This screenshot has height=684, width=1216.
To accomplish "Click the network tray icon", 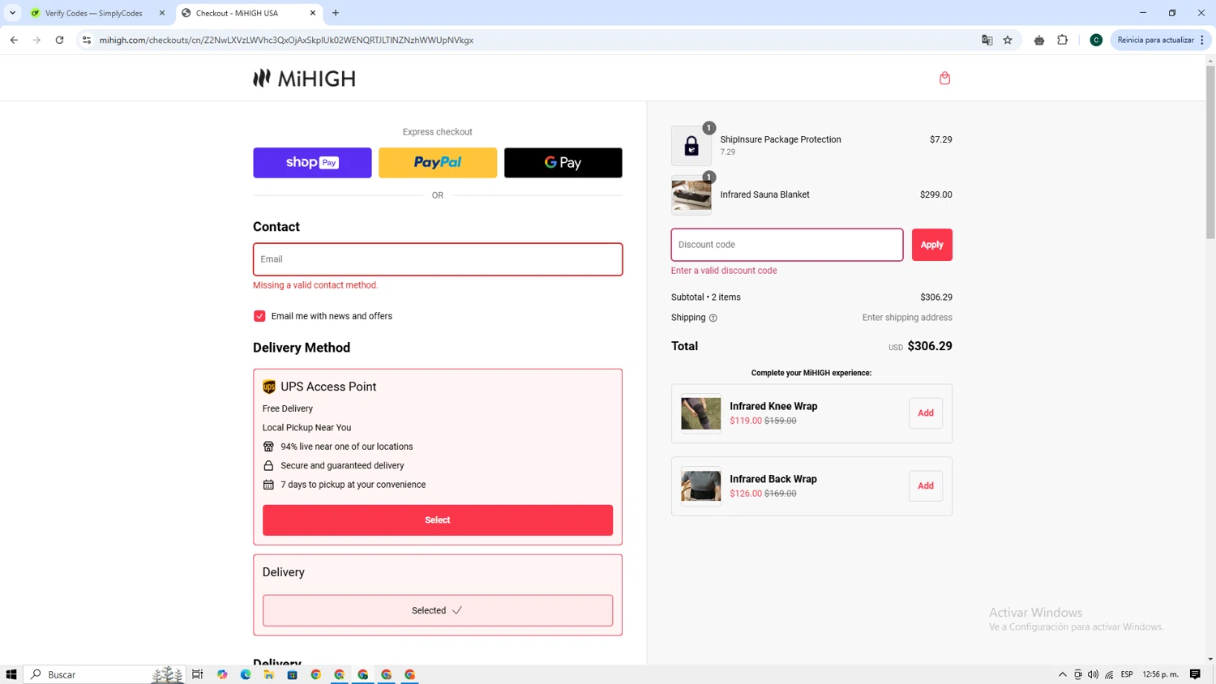I will [1109, 674].
